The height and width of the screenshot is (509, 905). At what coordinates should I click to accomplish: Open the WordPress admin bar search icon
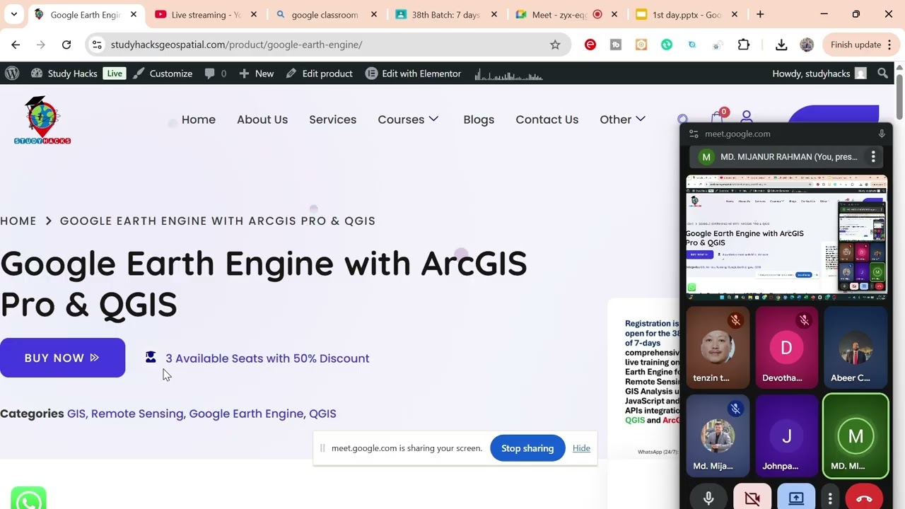882,74
